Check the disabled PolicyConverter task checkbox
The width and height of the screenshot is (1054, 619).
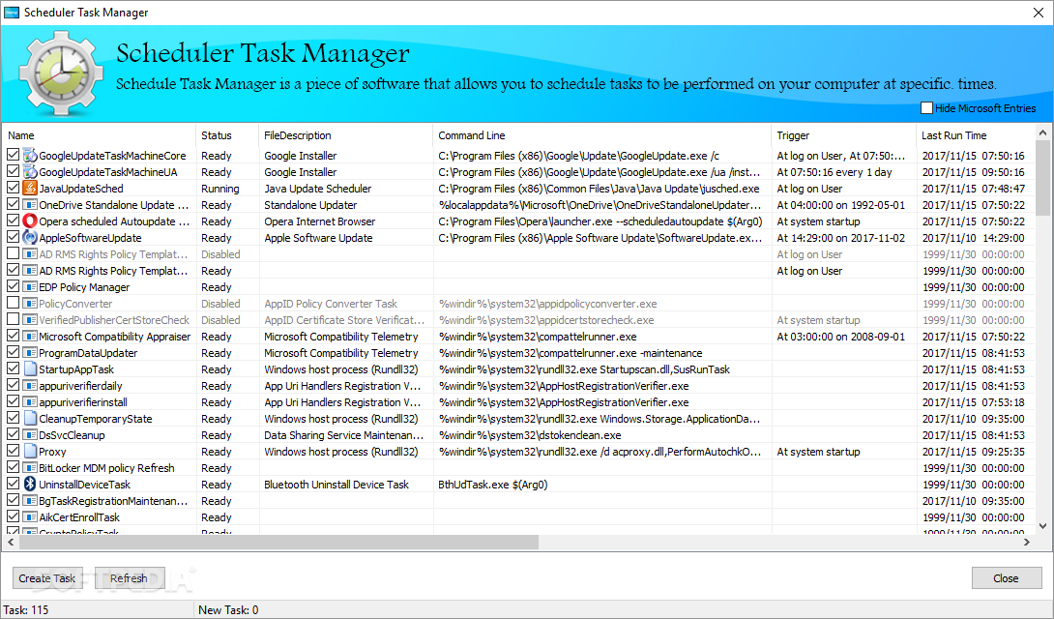[x=13, y=304]
